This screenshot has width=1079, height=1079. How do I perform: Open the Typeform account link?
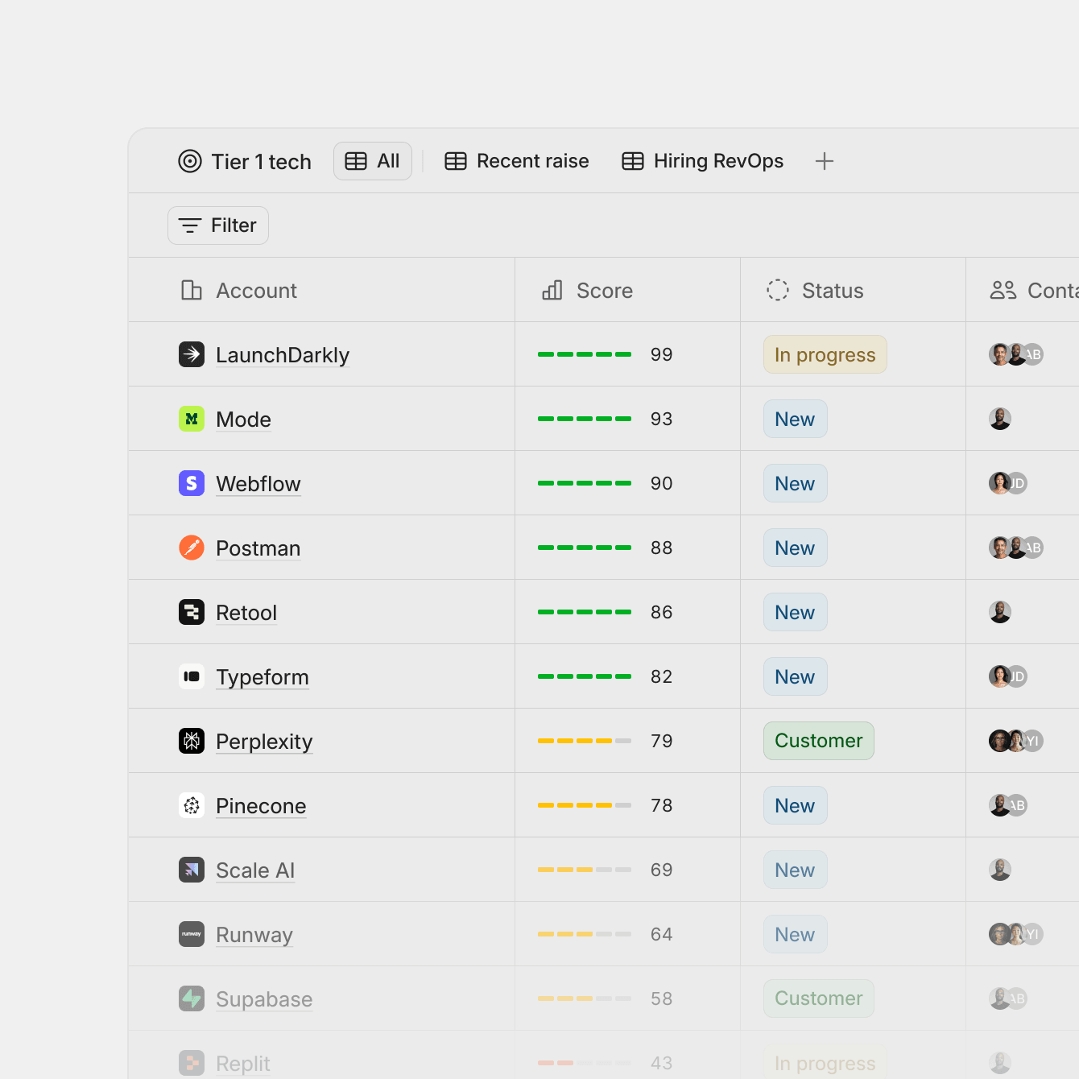[x=263, y=677]
